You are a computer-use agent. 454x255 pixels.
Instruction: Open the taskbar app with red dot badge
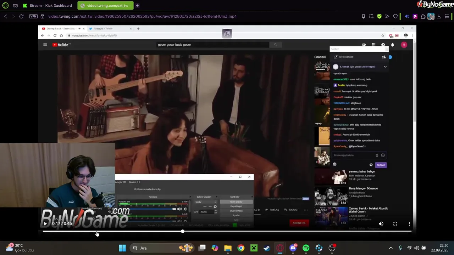coord(332,248)
